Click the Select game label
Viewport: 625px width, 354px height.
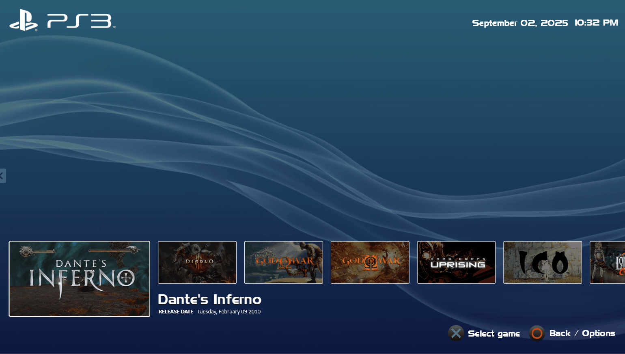494,334
